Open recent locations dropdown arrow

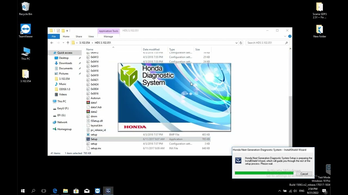coord(63,43)
